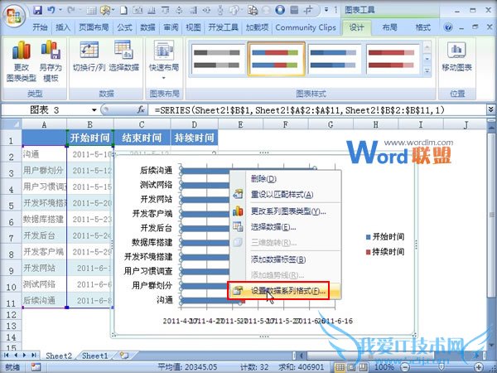Switch to Page Layout view icon
497x373 pixels.
point(351,367)
